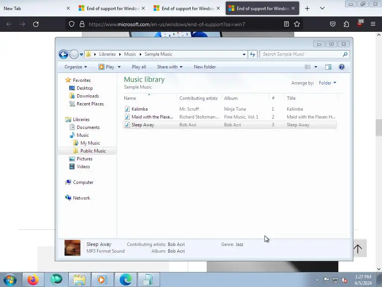The height and width of the screenshot is (287, 382).
Task: Select Pictures library in navigation pane
Action: (84, 158)
